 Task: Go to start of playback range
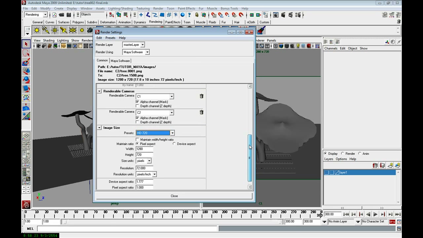pos(346,214)
